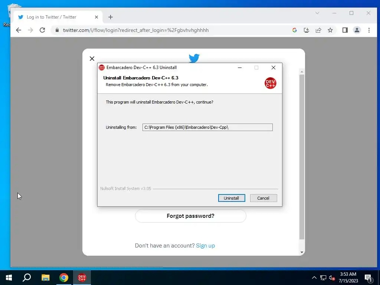Open Chrome tab search chevron
The image size is (380, 285).
coord(317,13)
